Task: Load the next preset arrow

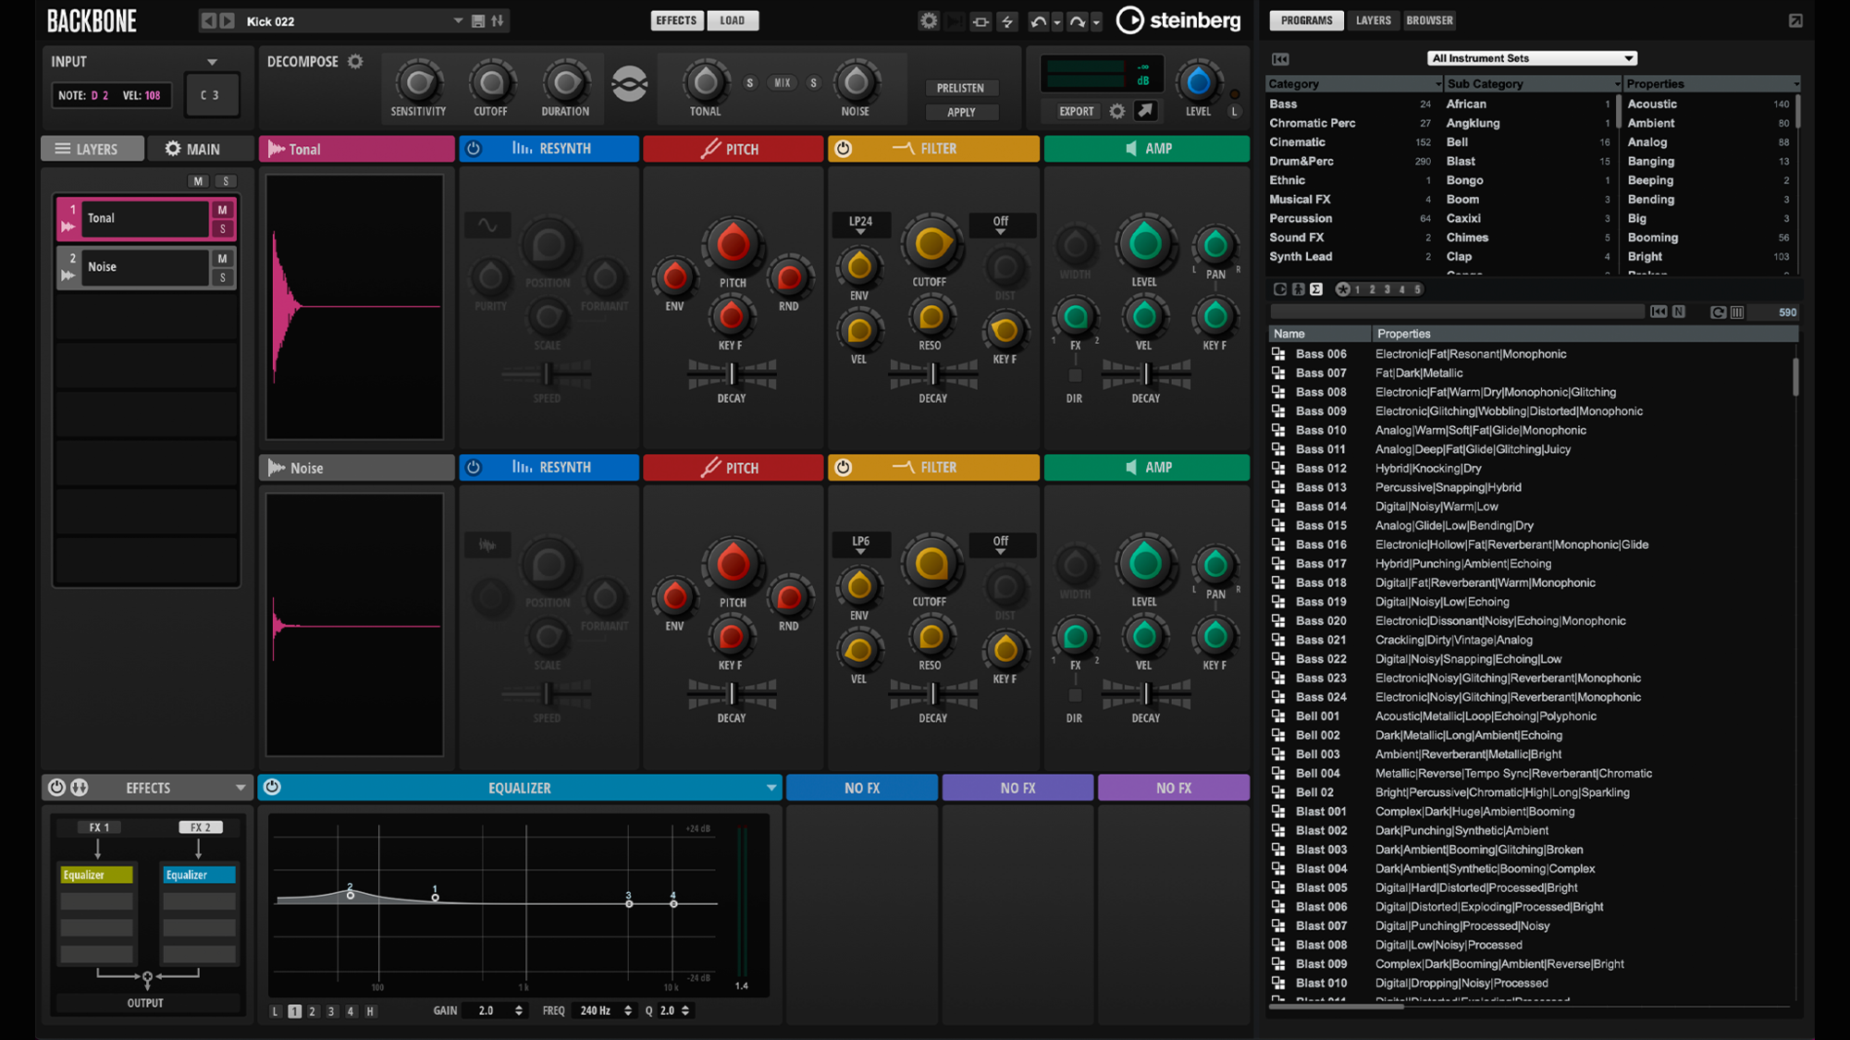Action: (228, 21)
